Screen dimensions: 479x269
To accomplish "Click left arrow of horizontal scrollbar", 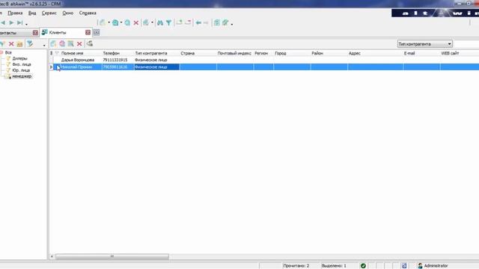I will pos(52,256).
